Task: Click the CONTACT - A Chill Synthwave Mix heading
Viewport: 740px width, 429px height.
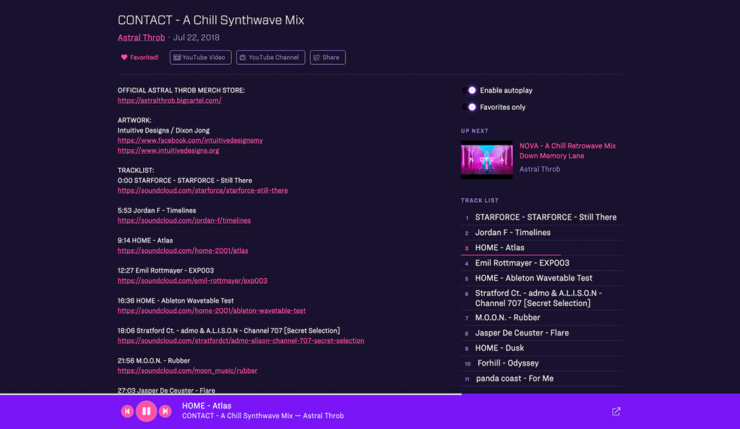Action: pyautogui.click(x=211, y=19)
